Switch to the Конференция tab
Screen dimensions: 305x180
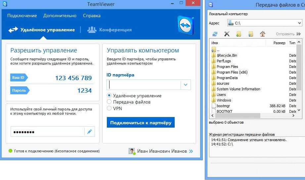coord(109,30)
